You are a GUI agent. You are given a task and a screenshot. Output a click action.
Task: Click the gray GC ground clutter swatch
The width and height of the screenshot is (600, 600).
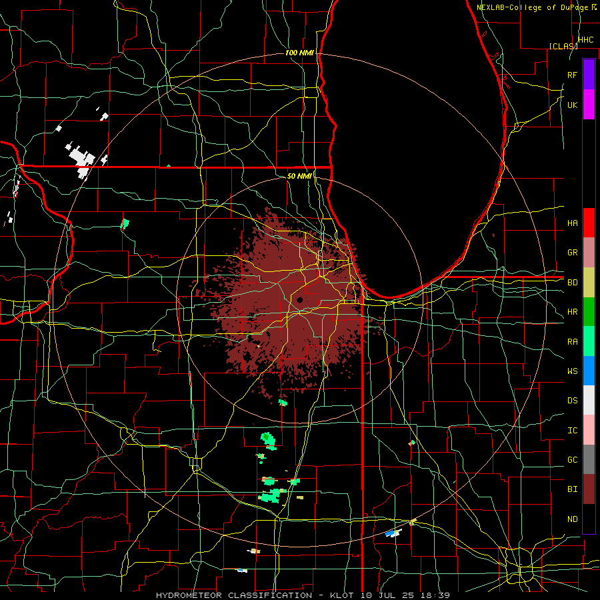click(x=589, y=459)
